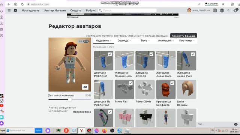240x135 pixels.
Task: Go to Roblox home via logo icon
Action: [15, 10]
